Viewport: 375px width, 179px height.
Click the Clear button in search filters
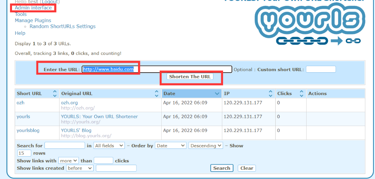click(247, 168)
